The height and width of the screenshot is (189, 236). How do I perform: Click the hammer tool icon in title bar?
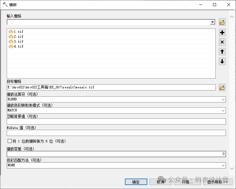[x=5, y=5]
